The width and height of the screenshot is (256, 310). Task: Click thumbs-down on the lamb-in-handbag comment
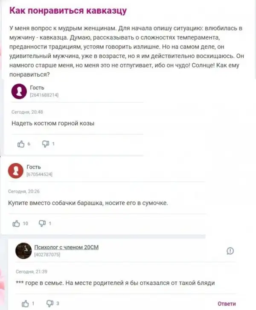(42, 224)
